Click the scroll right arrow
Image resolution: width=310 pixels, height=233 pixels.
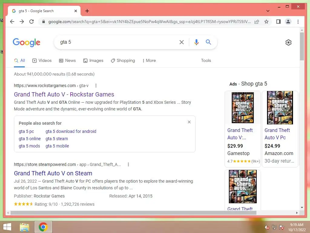point(297,213)
